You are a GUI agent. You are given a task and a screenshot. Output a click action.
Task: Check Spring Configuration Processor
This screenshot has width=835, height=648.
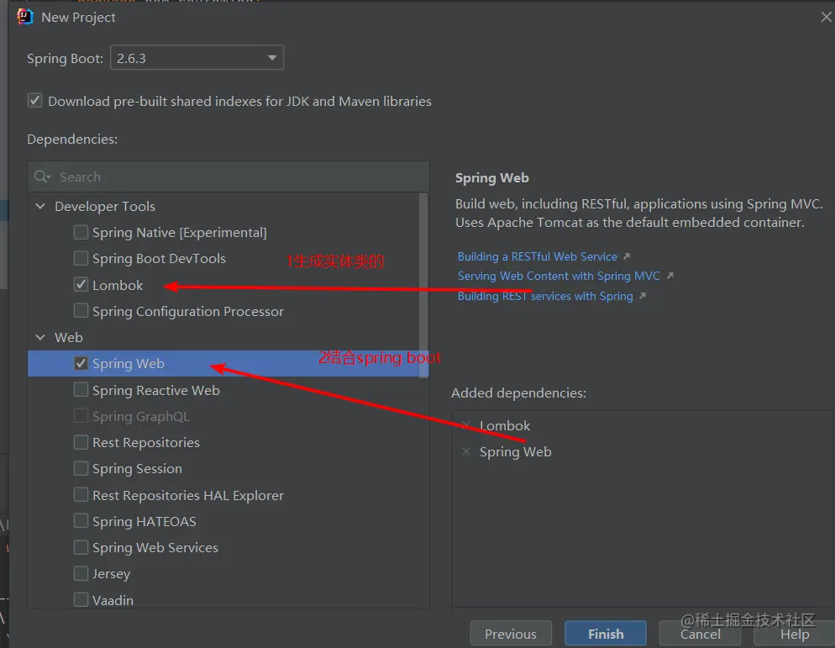tap(81, 311)
